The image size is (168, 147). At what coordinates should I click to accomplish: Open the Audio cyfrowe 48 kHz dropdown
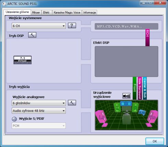click(39, 111)
